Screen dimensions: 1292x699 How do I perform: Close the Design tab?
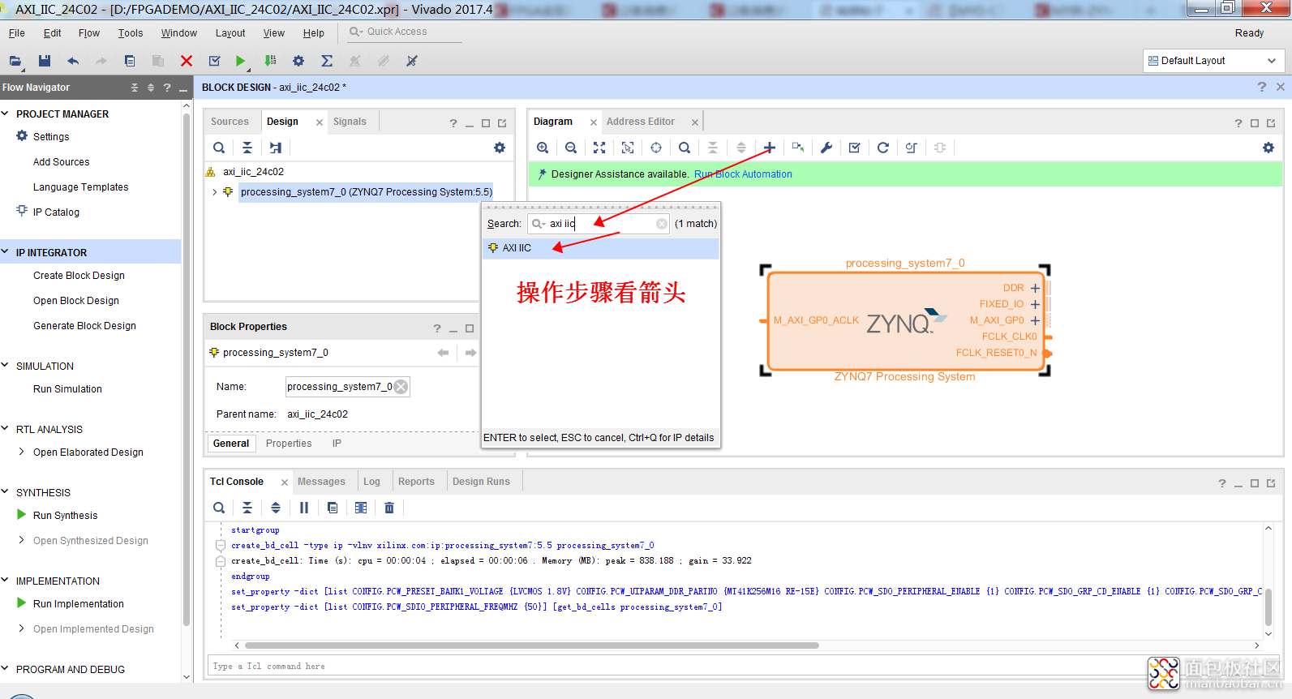point(320,122)
